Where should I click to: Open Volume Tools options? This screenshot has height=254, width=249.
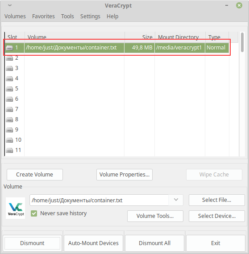[x=155, y=216]
